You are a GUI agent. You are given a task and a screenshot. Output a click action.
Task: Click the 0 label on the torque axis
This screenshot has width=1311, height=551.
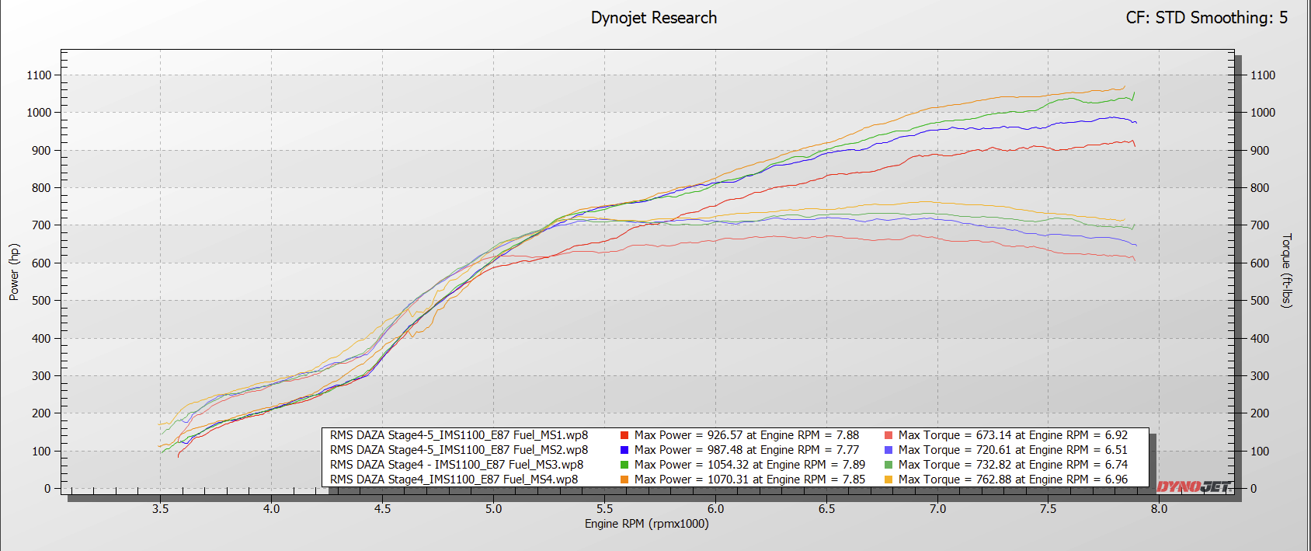click(x=1254, y=489)
